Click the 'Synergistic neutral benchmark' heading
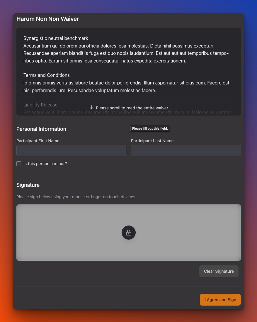The image size is (257, 322). pyautogui.click(x=56, y=38)
